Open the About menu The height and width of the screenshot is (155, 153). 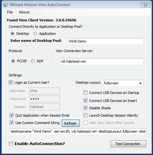pos(24,12)
